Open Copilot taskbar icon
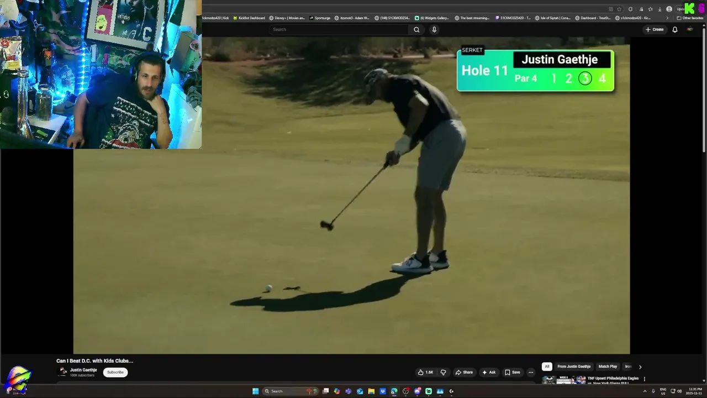 coord(337,391)
